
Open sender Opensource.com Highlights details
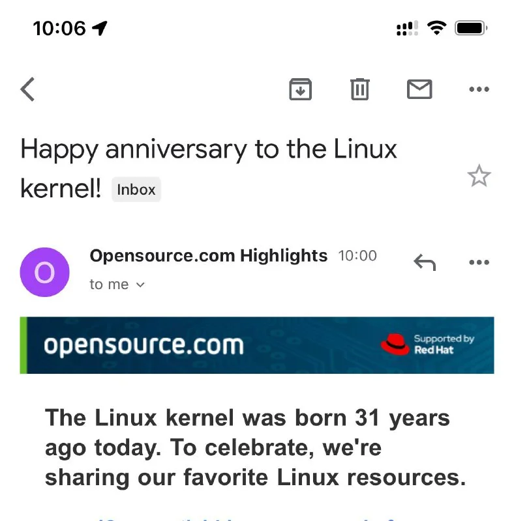point(208,256)
